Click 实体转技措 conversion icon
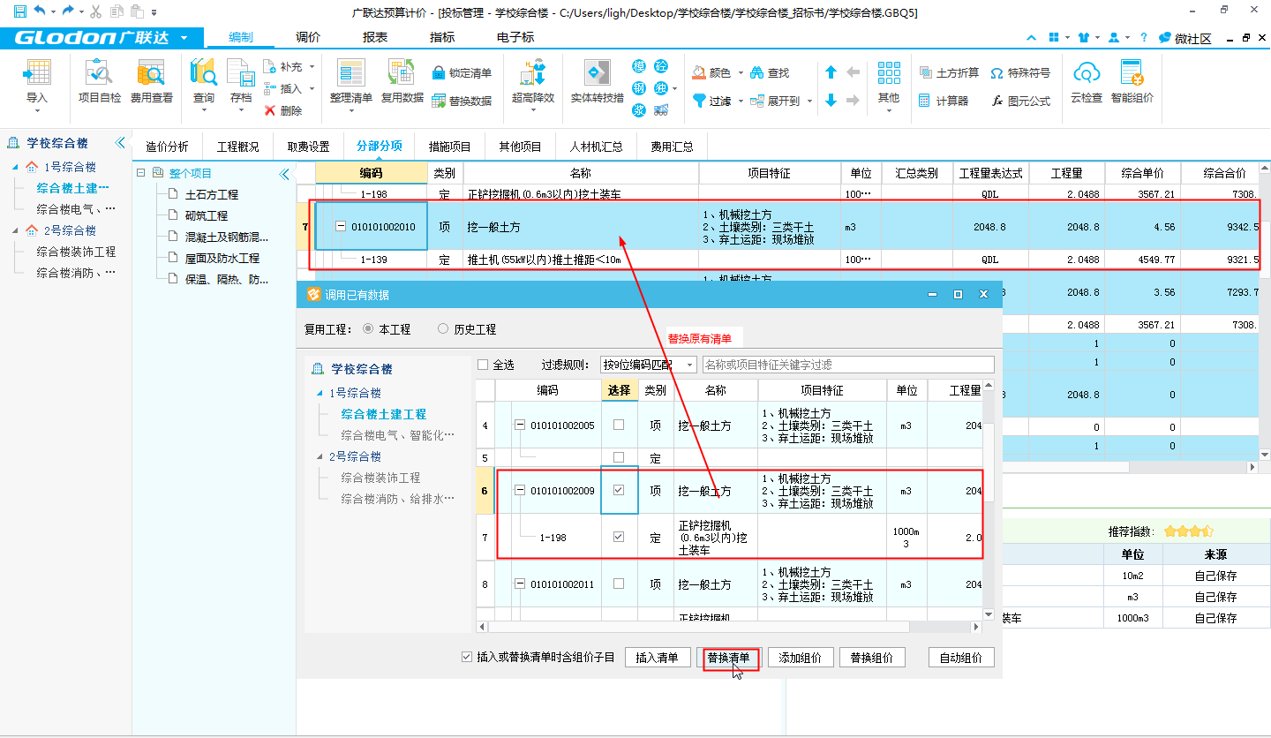The width and height of the screenshot is (1271, 738). tap(597, 76)
